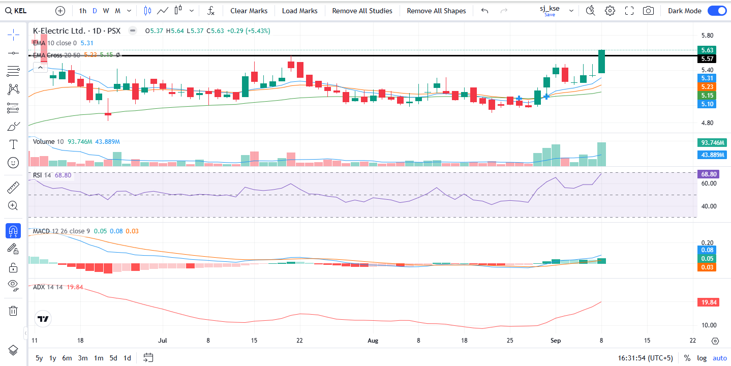This screenshot has height=366, width=731.
Task: Open the indicators fx menu
Action: [x=211, y=11]
